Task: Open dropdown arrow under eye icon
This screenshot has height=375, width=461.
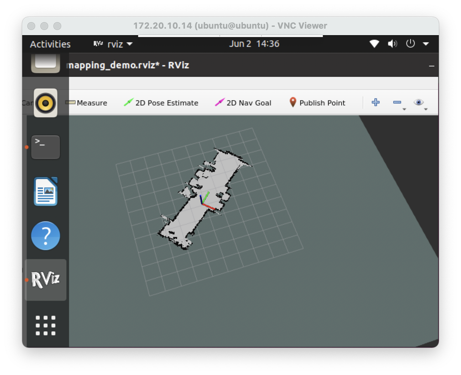Action: [426, 109]
